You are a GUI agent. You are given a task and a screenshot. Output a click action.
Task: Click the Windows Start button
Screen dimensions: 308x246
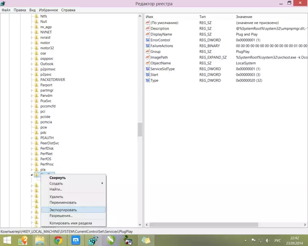pyautogui.click(x=7, y=240)
